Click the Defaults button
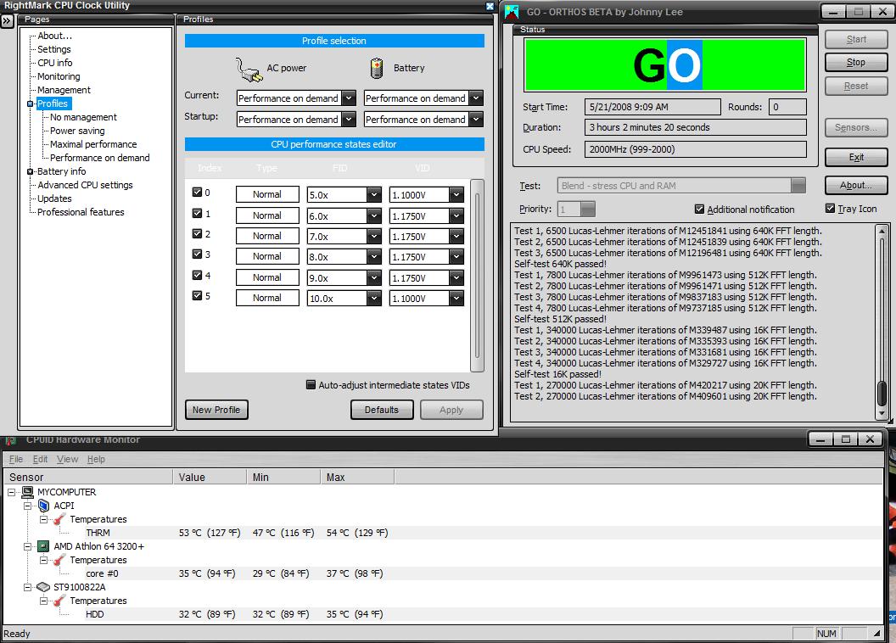896x643 pixels. coord(382,410)
